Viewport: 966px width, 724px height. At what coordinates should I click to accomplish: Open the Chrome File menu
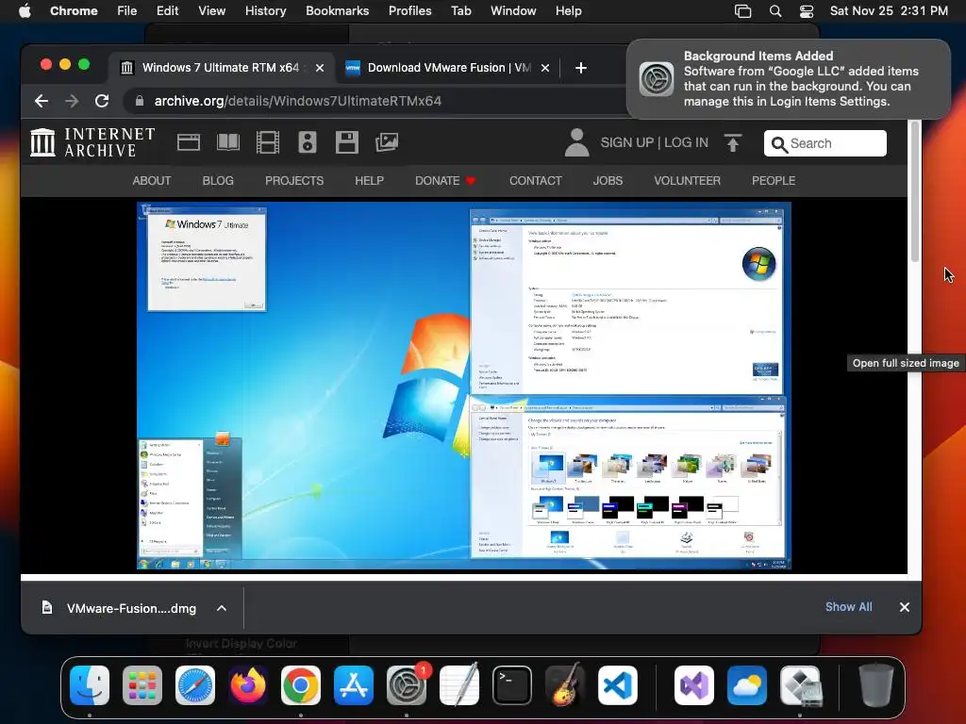[x=127, y=11]
